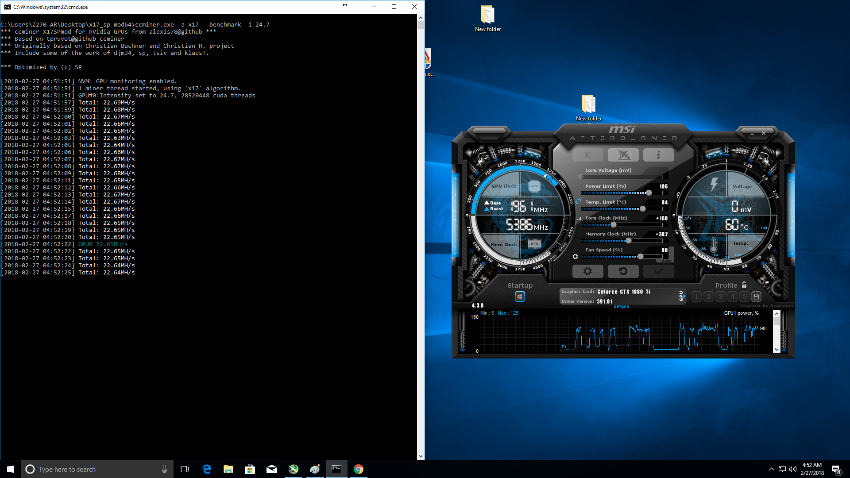
Task: Select profile slot 3
Action: coord(721,297)
